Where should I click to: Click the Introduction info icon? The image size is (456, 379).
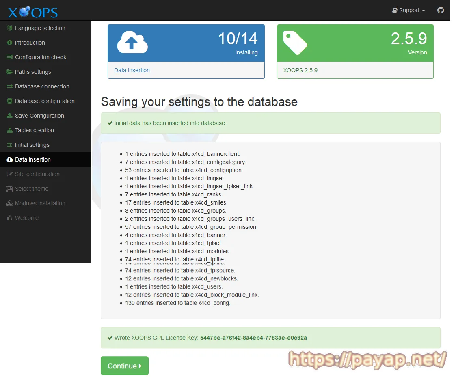click(x=10, y=43)
